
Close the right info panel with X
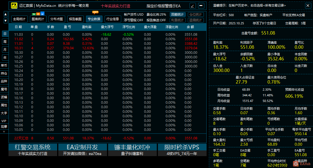click(308, 6)
